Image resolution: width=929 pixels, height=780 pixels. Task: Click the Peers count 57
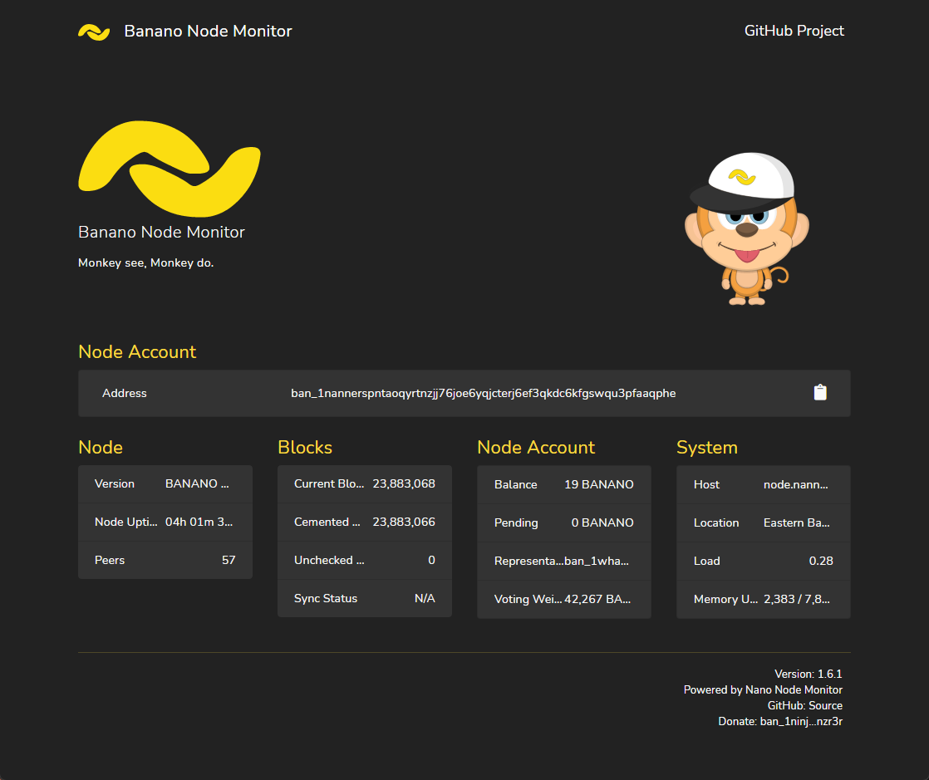click(229, 560)
